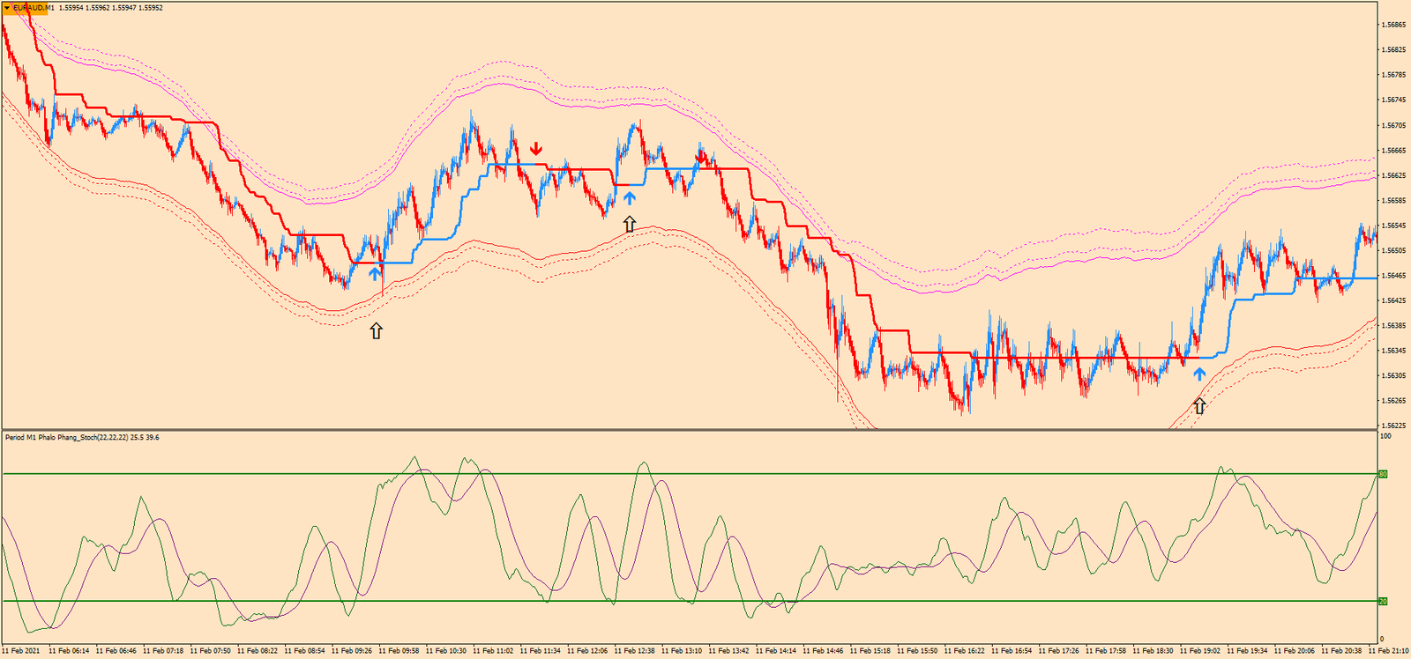Viewport: 1411px width, 659px height.
Task: Click the 11 Feb 15:50 time label
Action: pos(917,651)
